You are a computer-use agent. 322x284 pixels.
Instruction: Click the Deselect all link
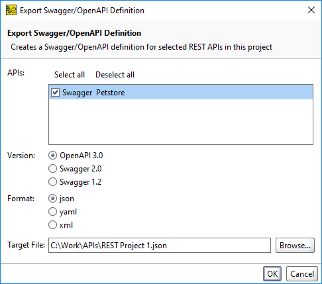point(115,75)
